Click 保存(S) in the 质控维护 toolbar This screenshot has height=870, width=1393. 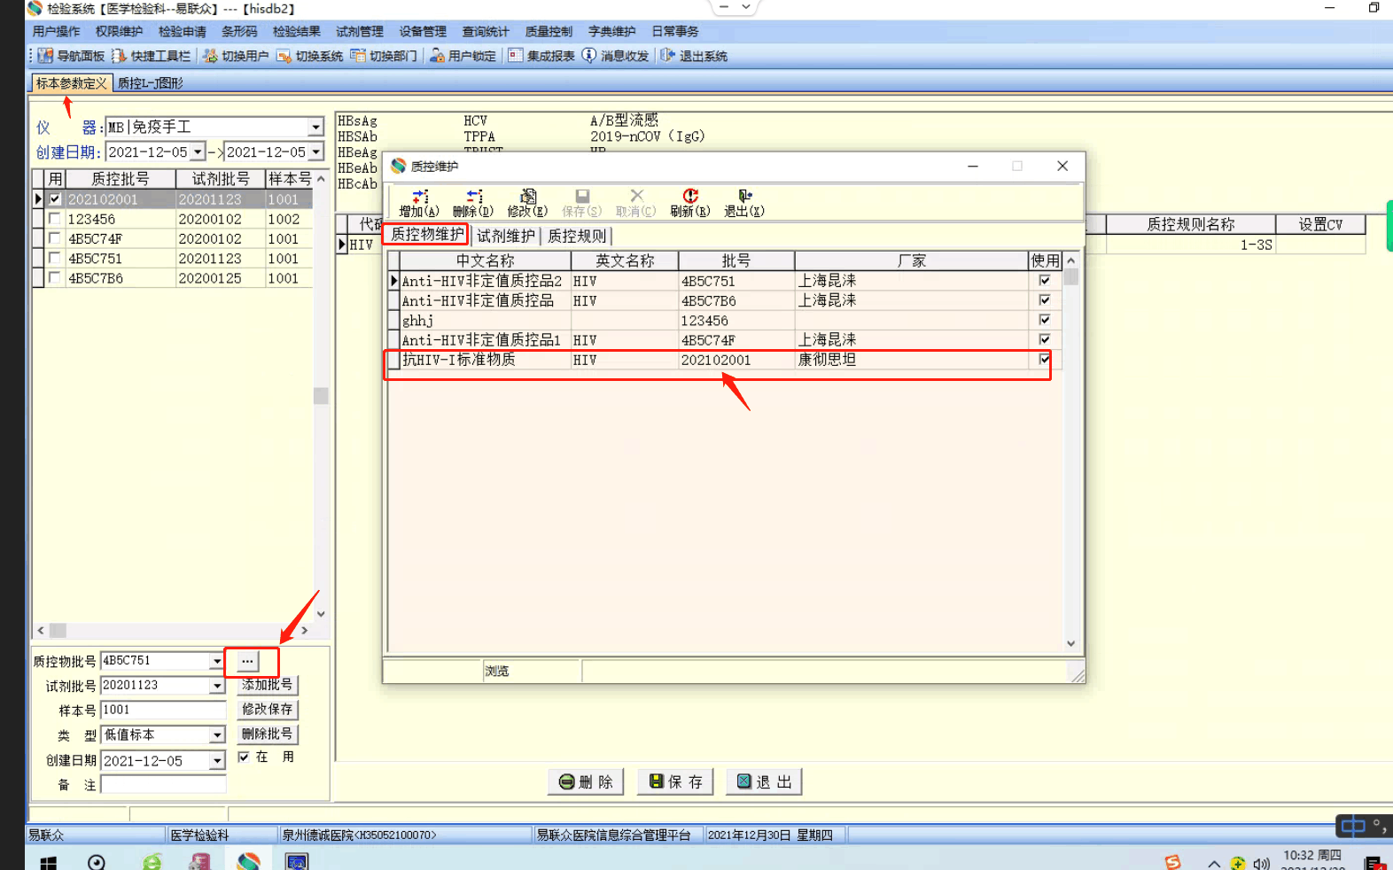coord(582,203)
